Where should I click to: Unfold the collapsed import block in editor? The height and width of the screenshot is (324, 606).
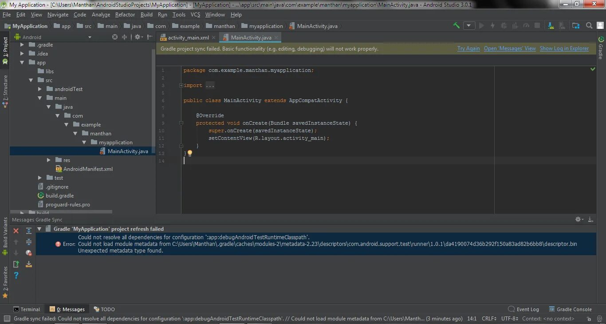tap(181, 85)
